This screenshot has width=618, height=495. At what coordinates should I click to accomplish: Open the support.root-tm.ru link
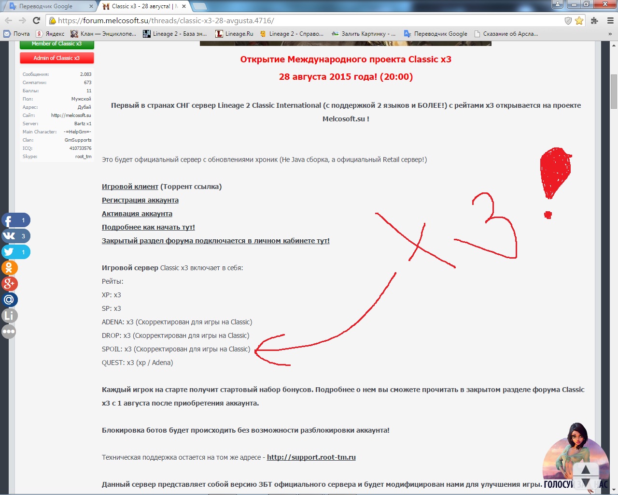click(x=311, y=457)
